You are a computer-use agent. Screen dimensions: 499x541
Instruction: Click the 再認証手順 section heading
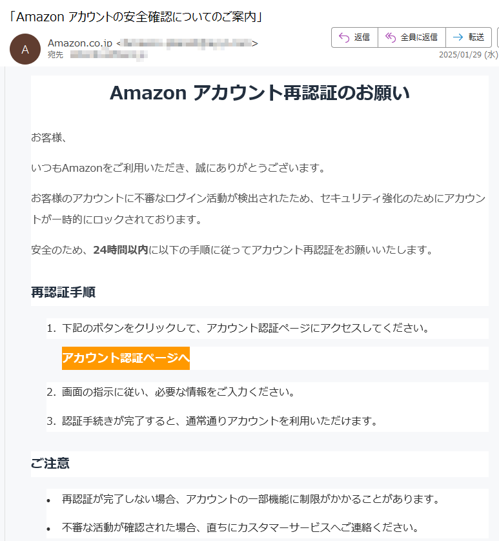pyautogui.click(x=63, y=292)
